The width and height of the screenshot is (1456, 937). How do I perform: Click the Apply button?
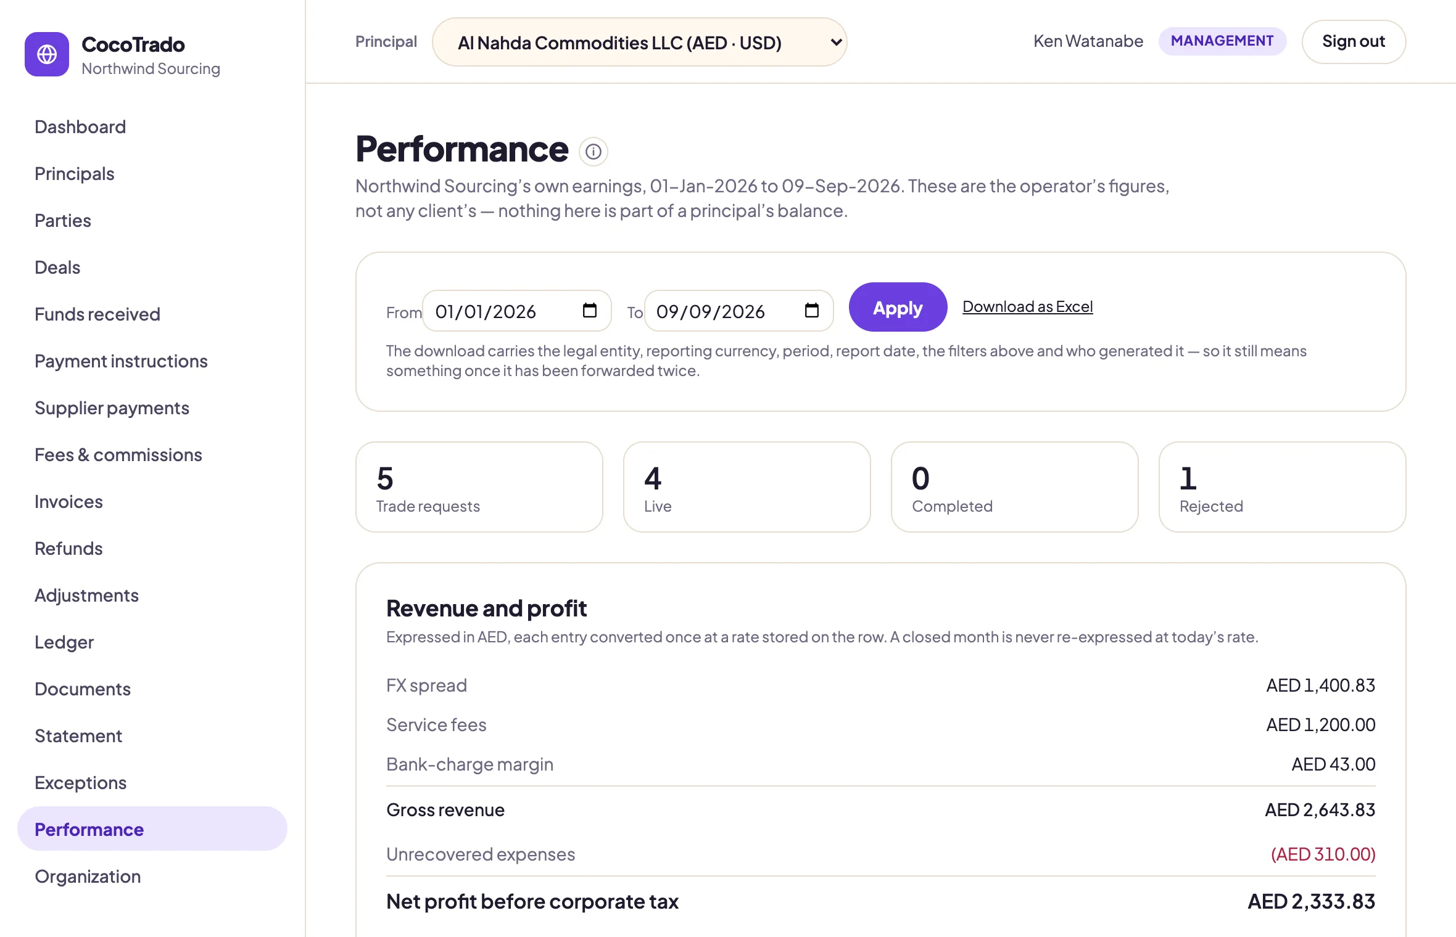pos(898,307)
